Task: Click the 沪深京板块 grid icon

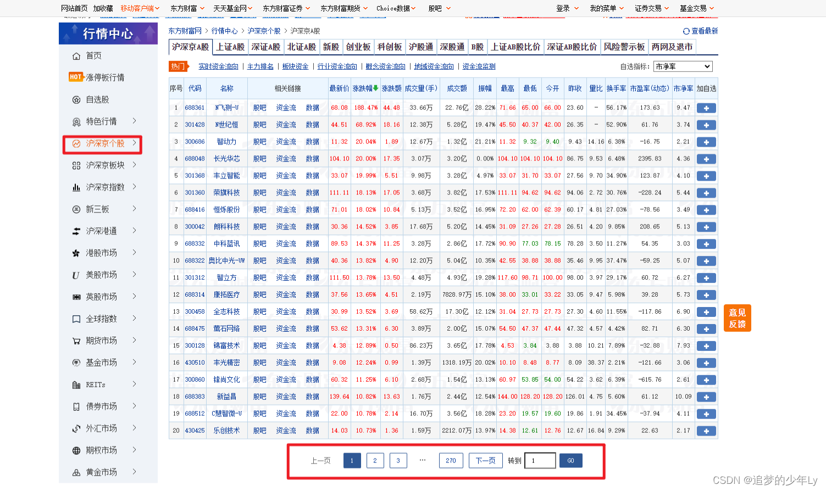Action: click(x=76, y=165)
